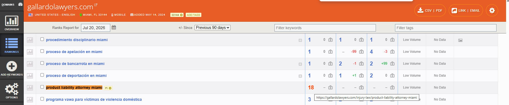Open chart for procedimiento disciplinario miami
Screen dimensions: 509x105
[x=30, y=40]
